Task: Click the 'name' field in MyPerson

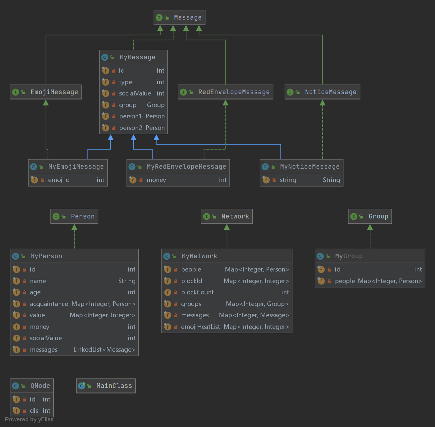Action: click(38, 281)
